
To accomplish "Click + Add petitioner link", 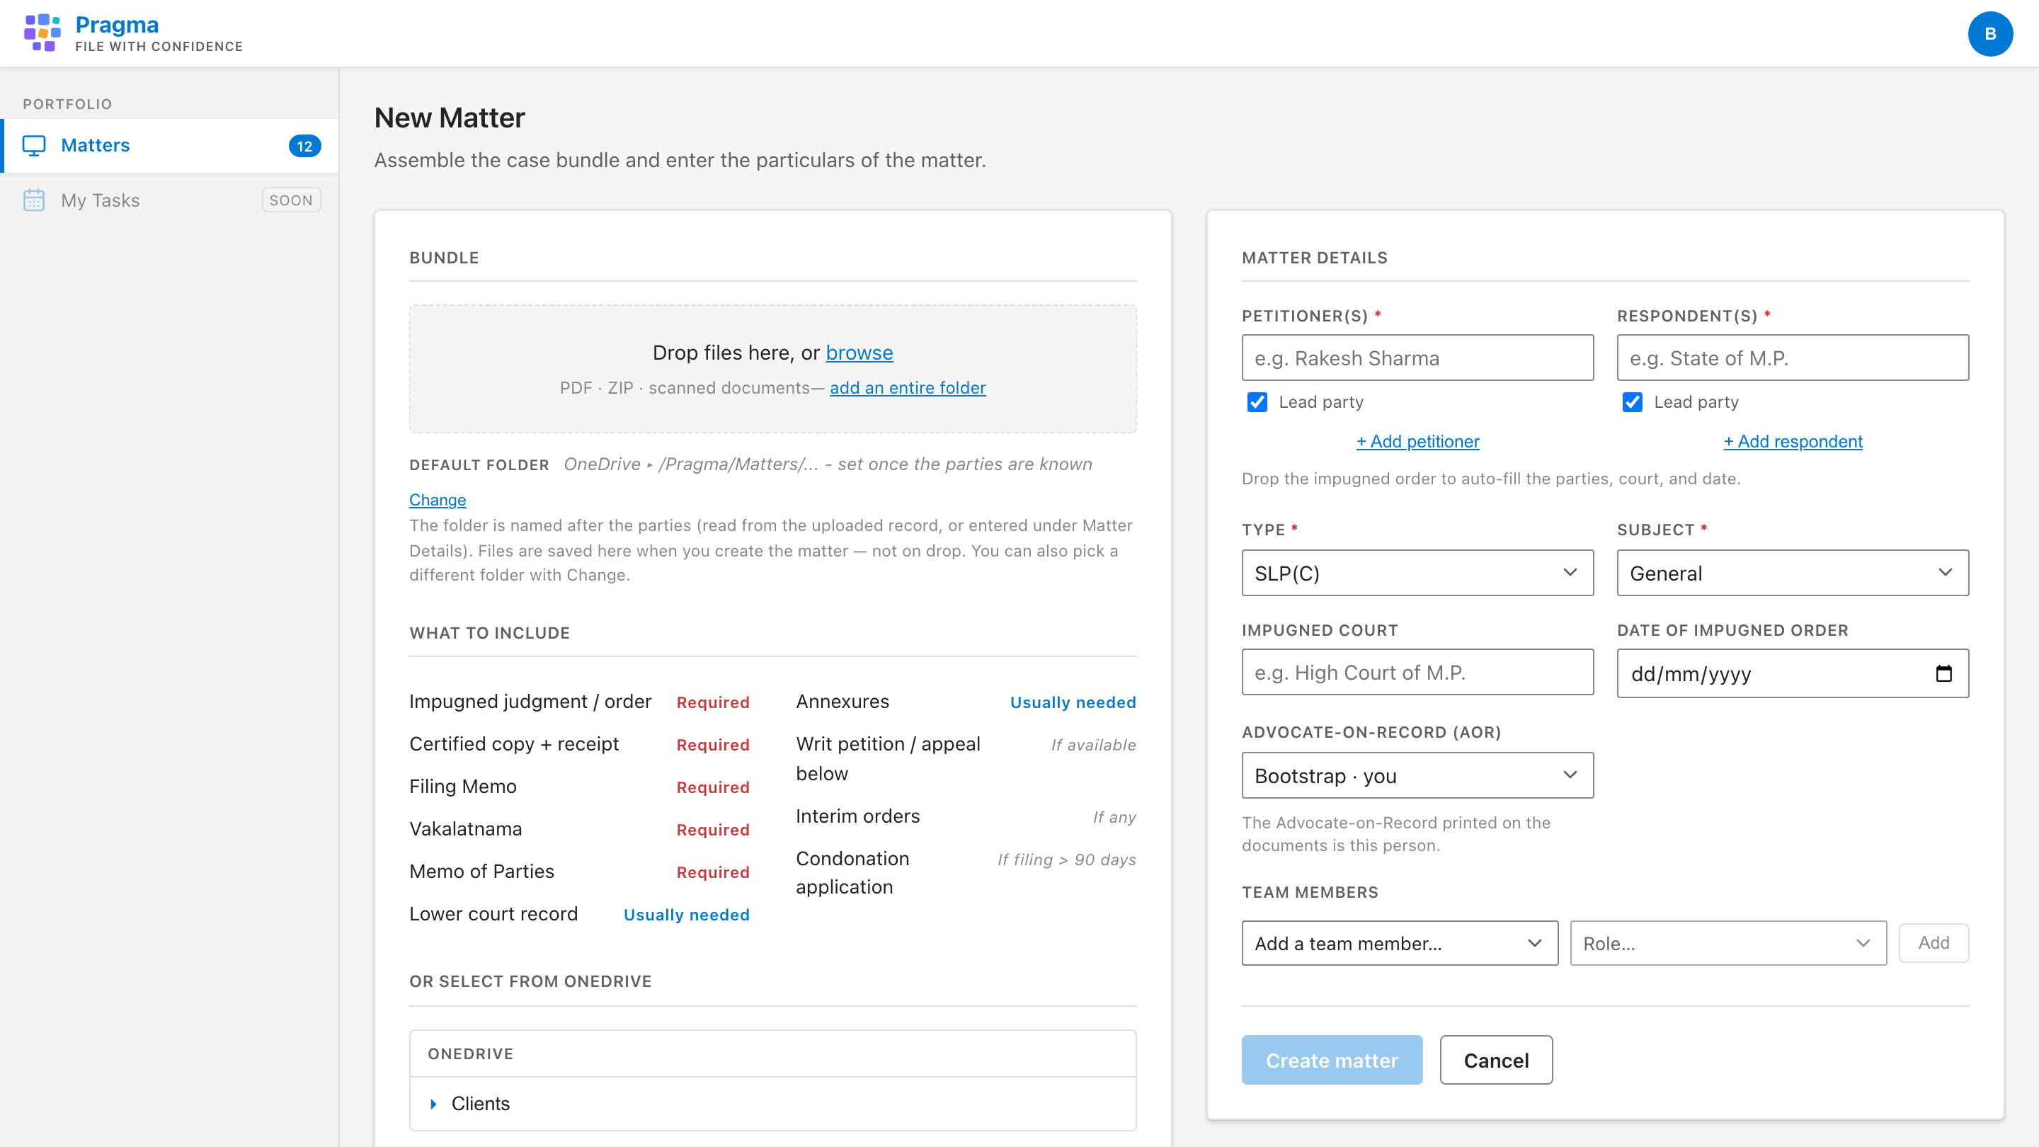I will pos(1417,442).
